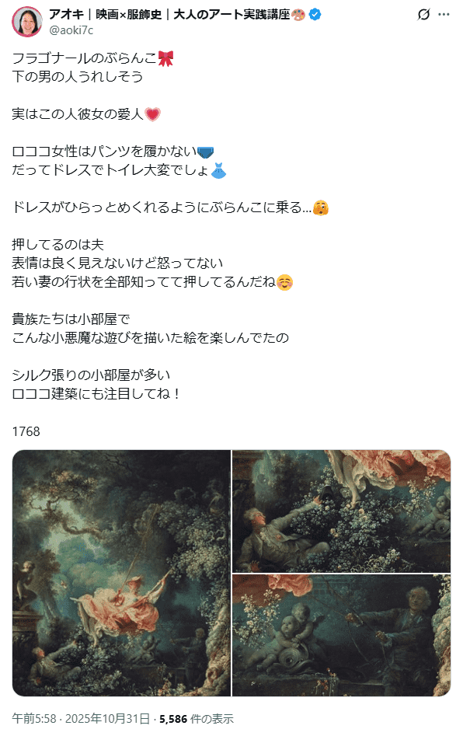Image resolution: width=463 pixels, height=736 pixels.
Task: Click the tweet text line ロココ建築にも注目してね！
Action: coord(96,394)
